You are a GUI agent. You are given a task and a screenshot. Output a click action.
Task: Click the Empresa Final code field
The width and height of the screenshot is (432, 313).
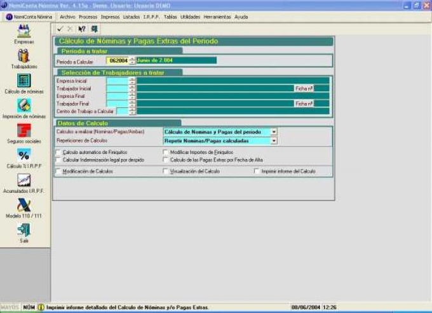tap(118, 96)
